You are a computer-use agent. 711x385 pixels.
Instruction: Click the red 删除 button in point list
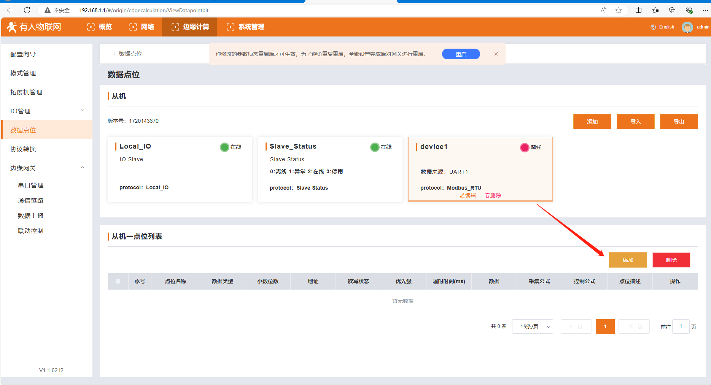[x=671, y=260]
